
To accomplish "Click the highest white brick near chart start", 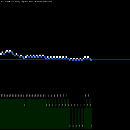I will click(x=7, y=51).
